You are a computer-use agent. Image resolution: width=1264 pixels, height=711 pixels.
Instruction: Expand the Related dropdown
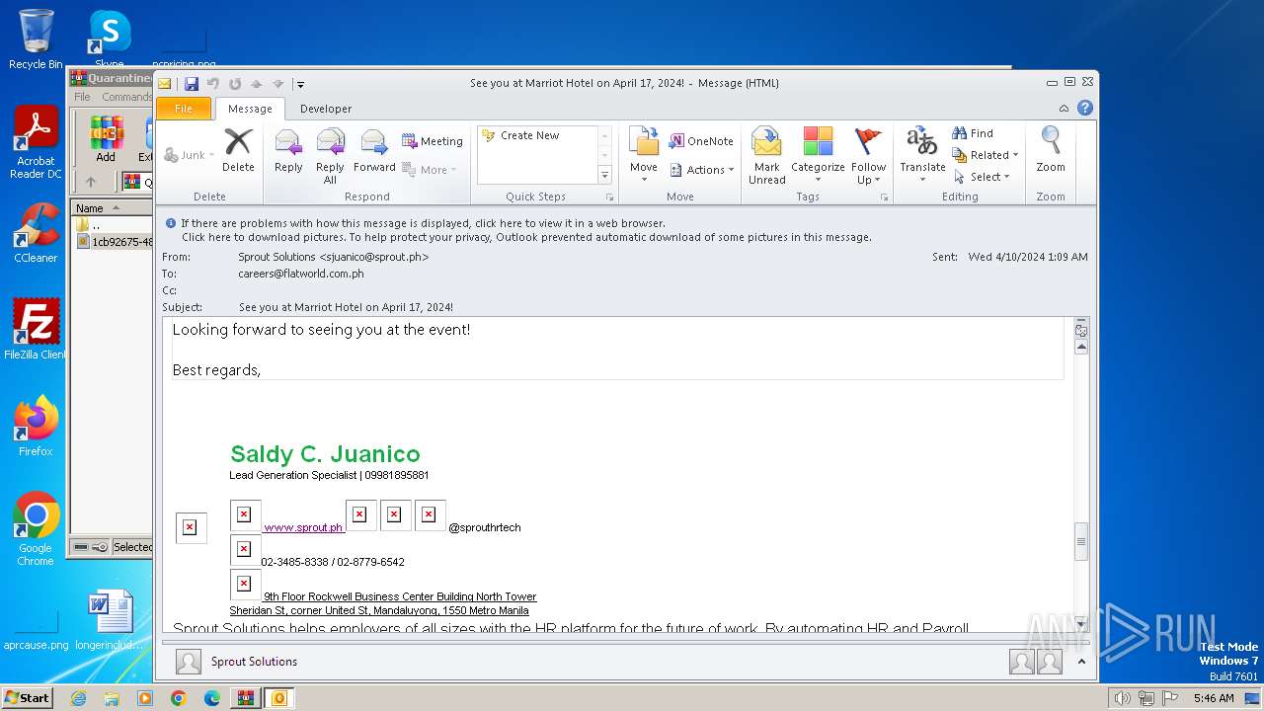point(986,155)
